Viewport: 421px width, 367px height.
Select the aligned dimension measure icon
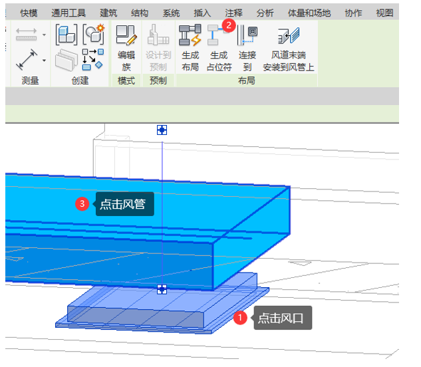[27, 61]
